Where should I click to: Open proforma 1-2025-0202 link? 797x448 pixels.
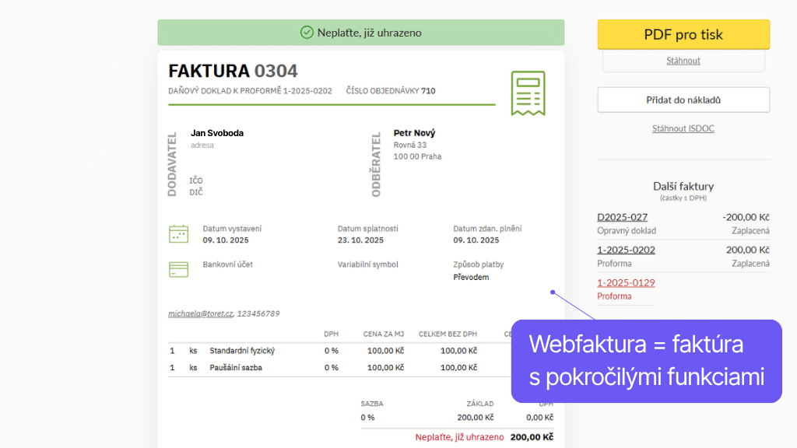626,250
